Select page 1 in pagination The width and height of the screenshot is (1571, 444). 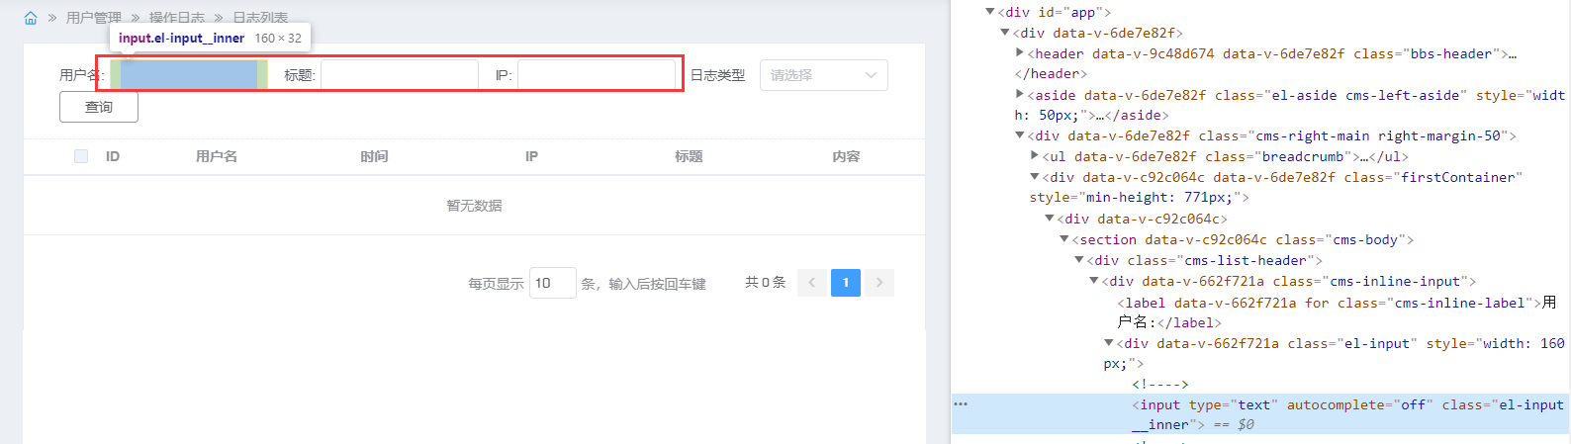click(x=846, y=283)
